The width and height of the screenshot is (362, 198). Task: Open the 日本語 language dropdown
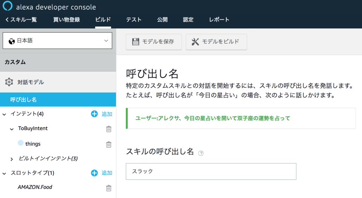click(57, 41)
